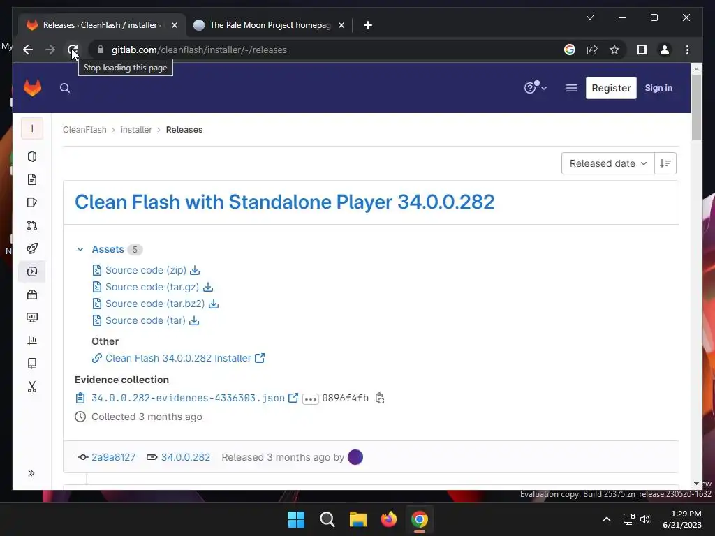The image size is (715, 536).
Task: Select the Releases CleanFlash installer tab
Action: tap(101, 25)
